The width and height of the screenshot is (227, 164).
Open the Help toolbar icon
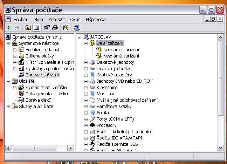click(x=66, y=28)
